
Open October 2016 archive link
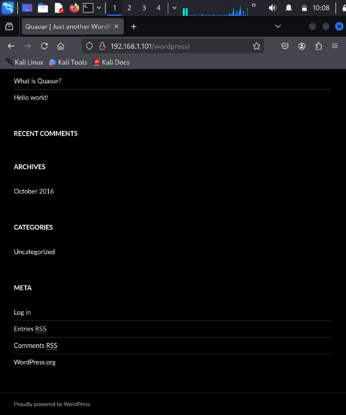[x=34, y=191]
